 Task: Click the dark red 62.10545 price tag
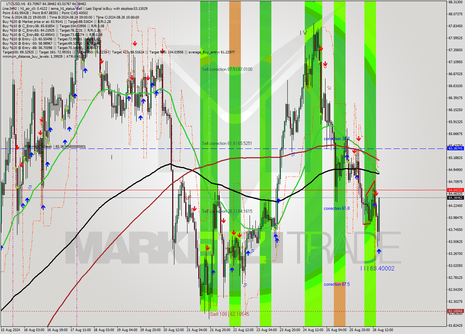point(456,311)
